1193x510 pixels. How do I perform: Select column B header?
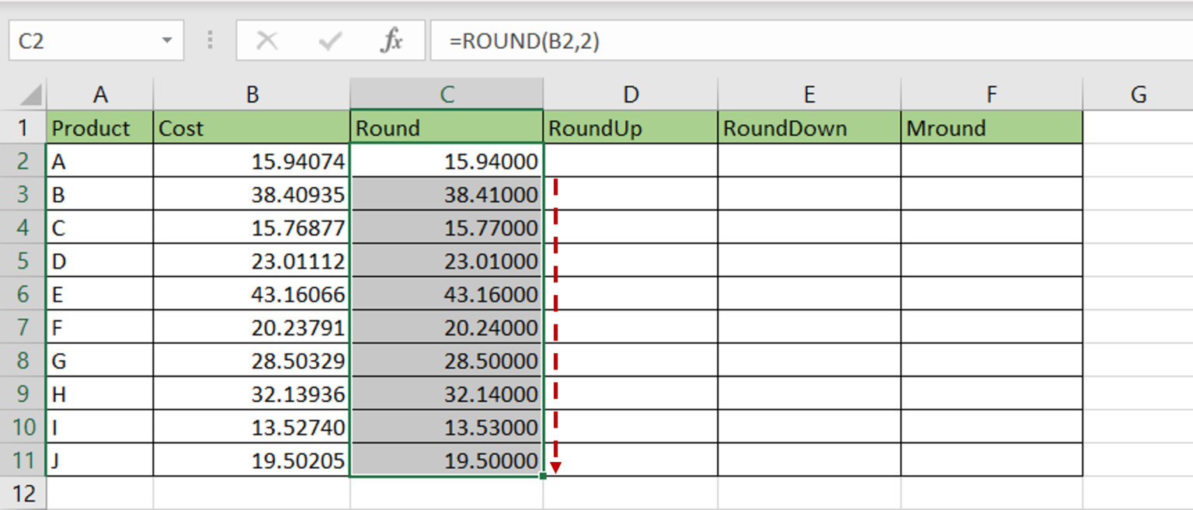pos(252,93)
